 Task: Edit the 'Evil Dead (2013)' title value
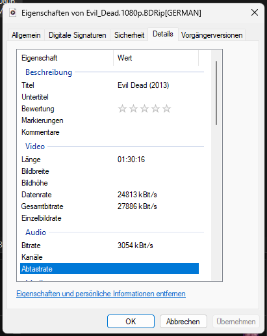click(143, 85)
